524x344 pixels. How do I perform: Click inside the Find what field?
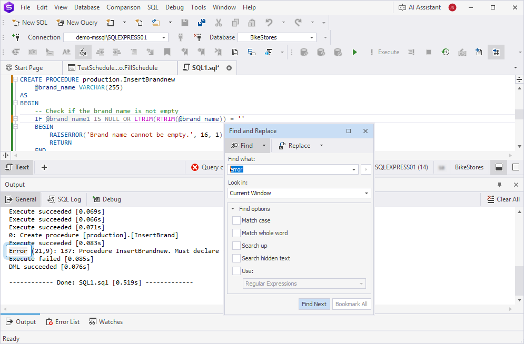click(x=292, y=169)
